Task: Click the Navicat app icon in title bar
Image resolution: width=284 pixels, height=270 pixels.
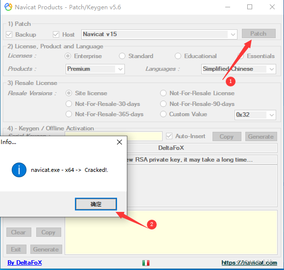Action: coord(8,7)
